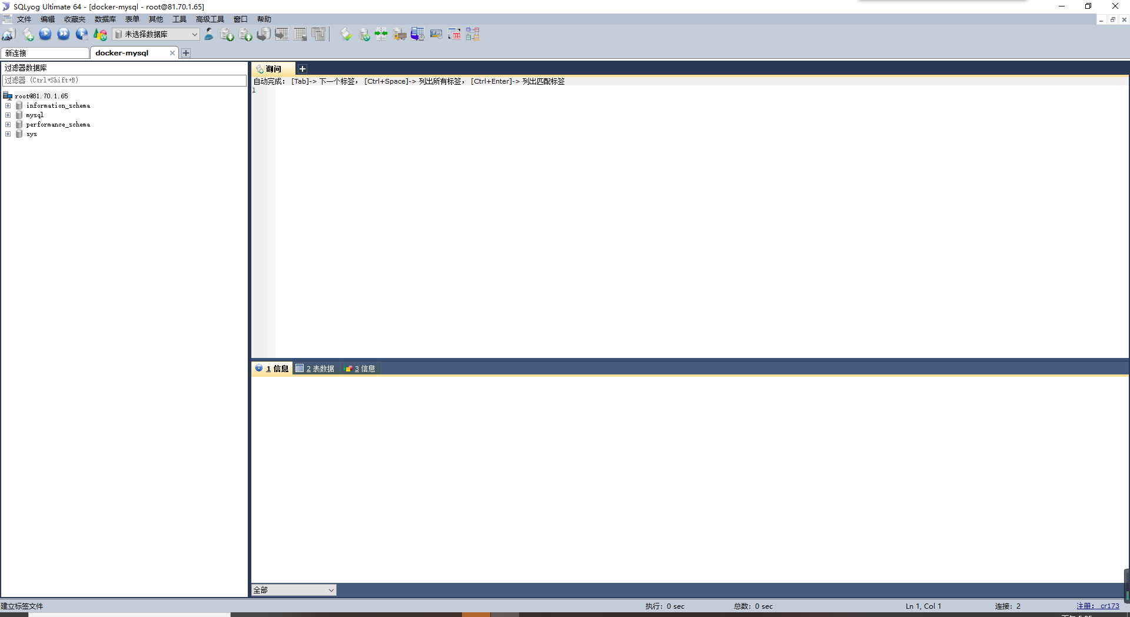
Task: Add a new query tab
Action: (303, 69)
